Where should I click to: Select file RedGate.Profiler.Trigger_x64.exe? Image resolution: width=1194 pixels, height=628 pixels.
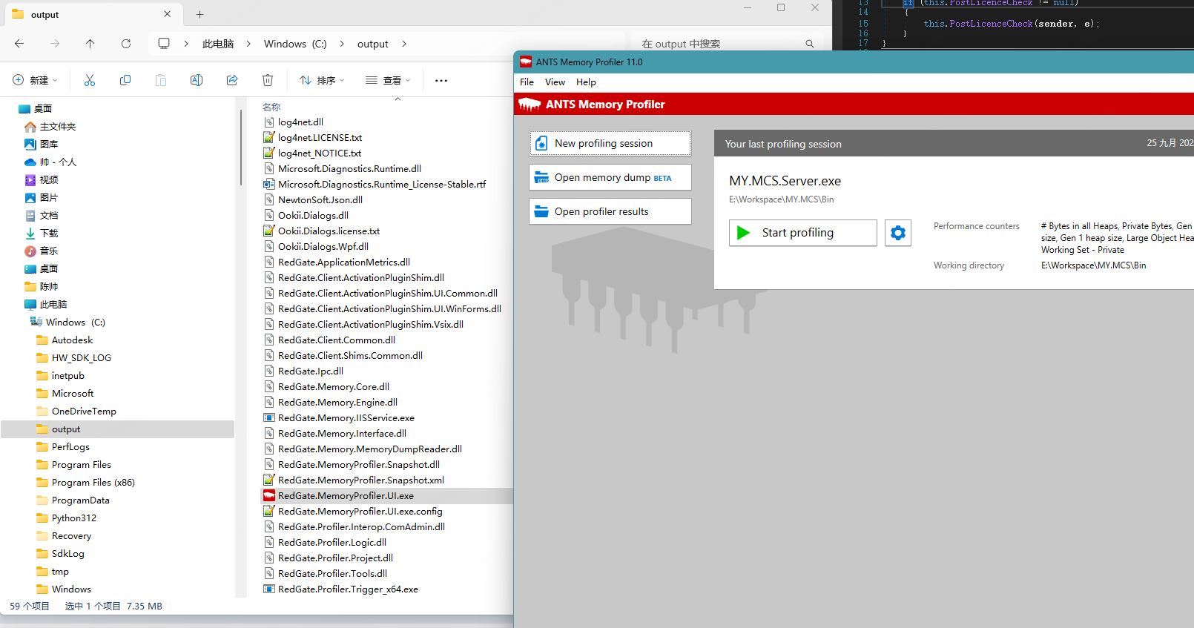click(348, 589)
